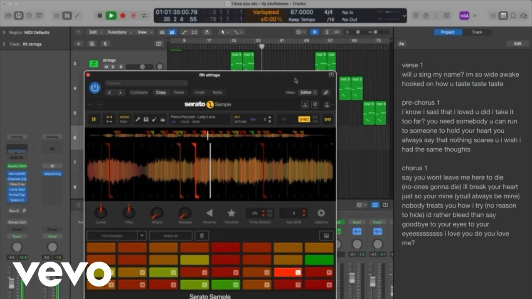Click the Level knob in Serato Sample

[x=101, y=213]
